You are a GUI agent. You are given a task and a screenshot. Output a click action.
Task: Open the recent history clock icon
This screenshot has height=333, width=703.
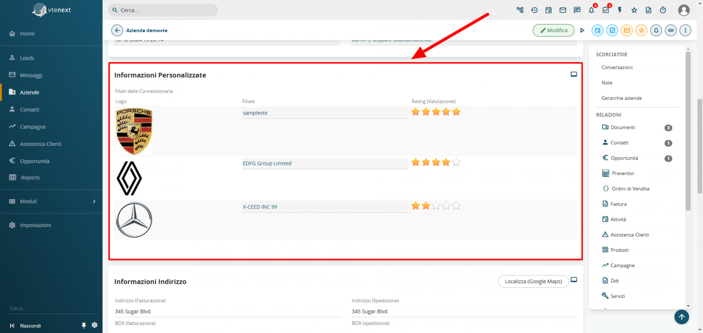pyautogui.click(x=534, y=10)
